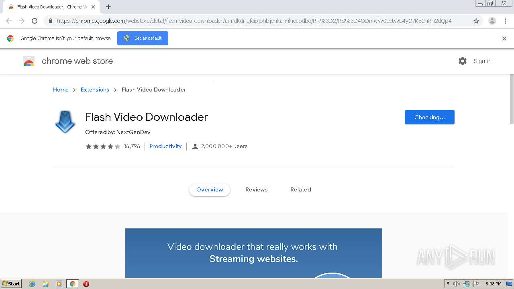Click the Flash Video Downloader extension icon
Viewport: 514px width, 289px height.
point(65,122)
